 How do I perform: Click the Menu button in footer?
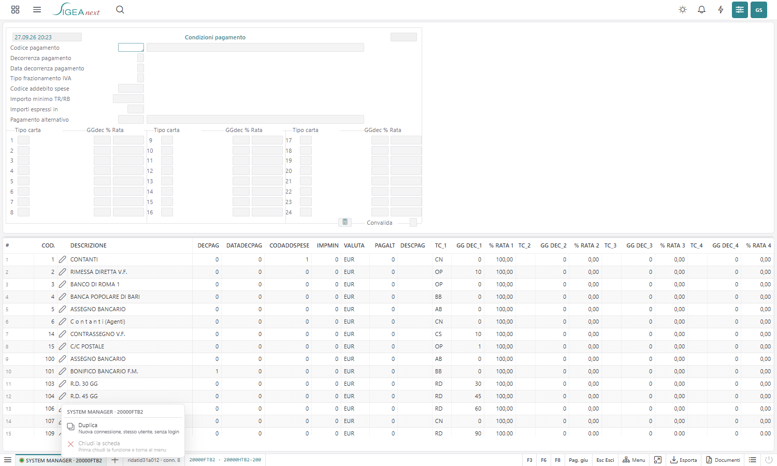click(634, 460)
